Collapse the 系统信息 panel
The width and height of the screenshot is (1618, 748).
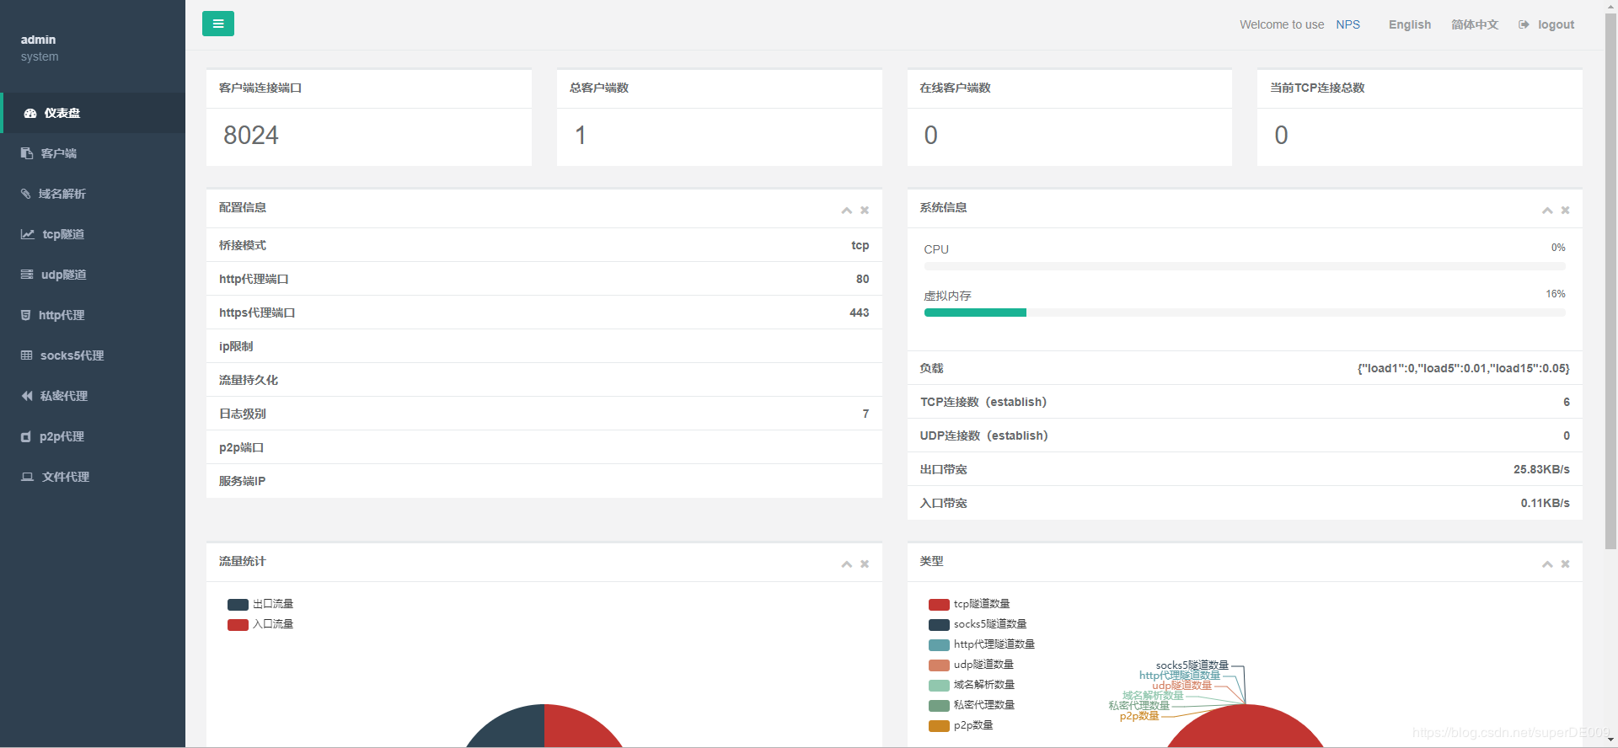coord(1547,211)
